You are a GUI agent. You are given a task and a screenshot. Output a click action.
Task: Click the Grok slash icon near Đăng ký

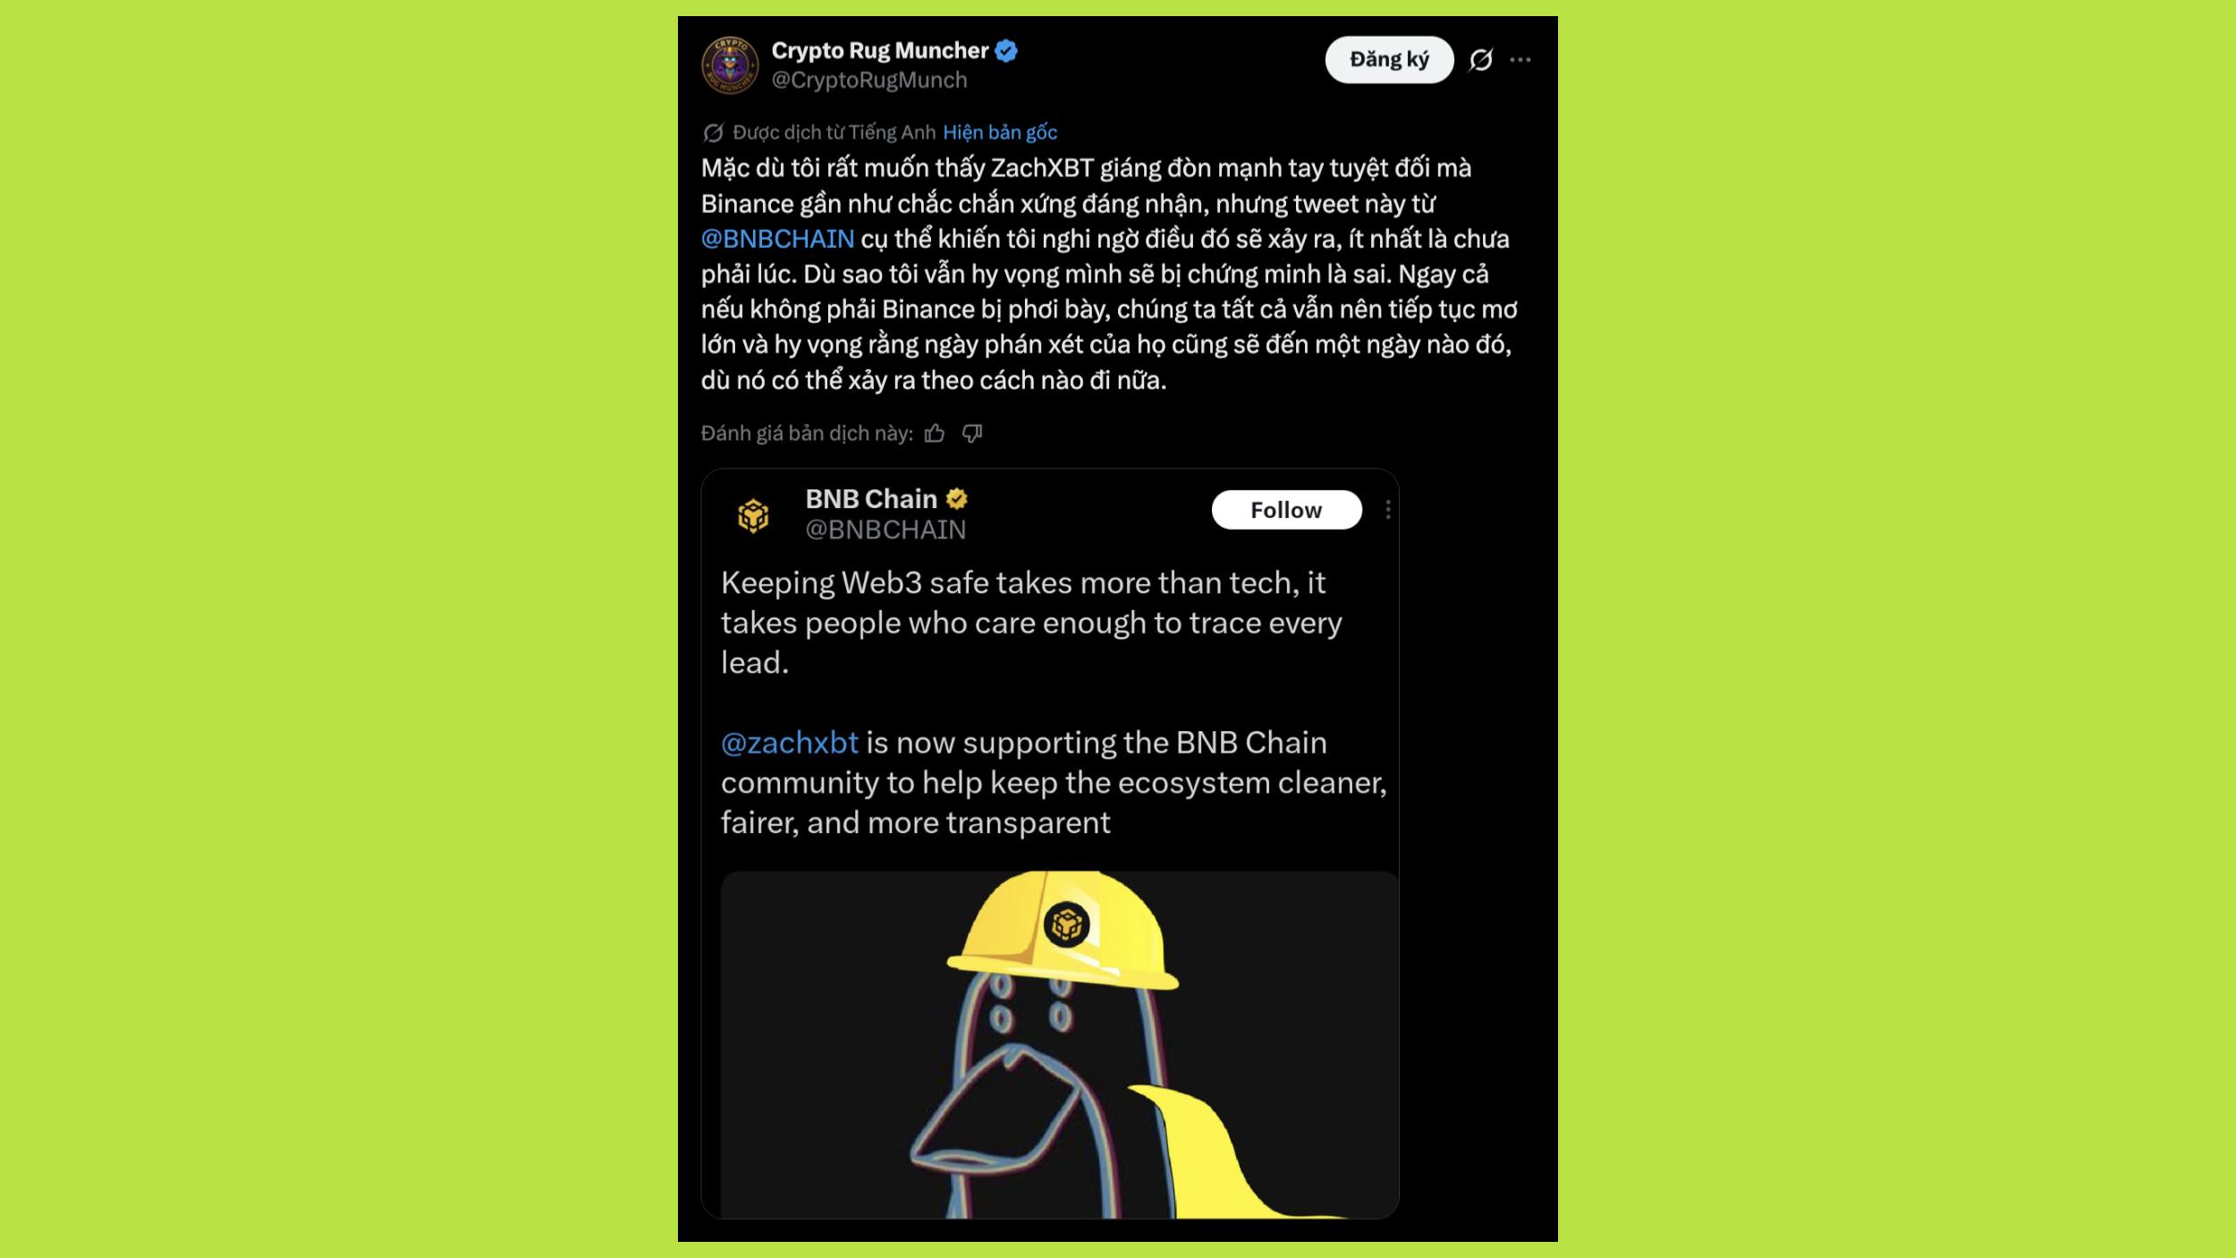coord(1481,60)
